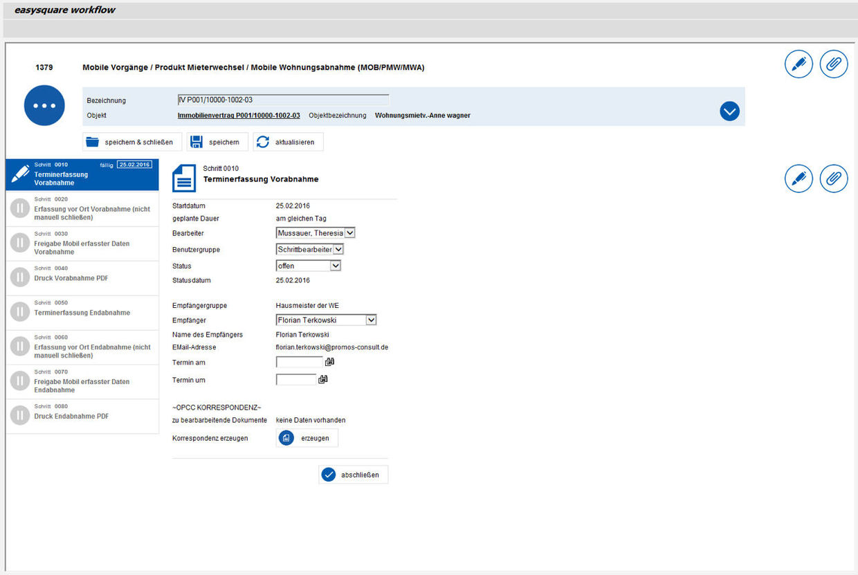The image size is (858, 575).
Task: Select step 0030 Freigabe Mobil erfasster Daten Vorabnahme
Action: [x=82, y=244]
